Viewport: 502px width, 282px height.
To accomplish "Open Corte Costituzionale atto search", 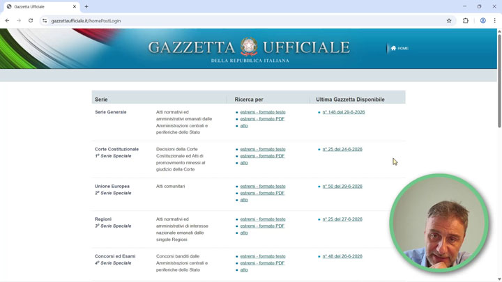I will point(244,163).
